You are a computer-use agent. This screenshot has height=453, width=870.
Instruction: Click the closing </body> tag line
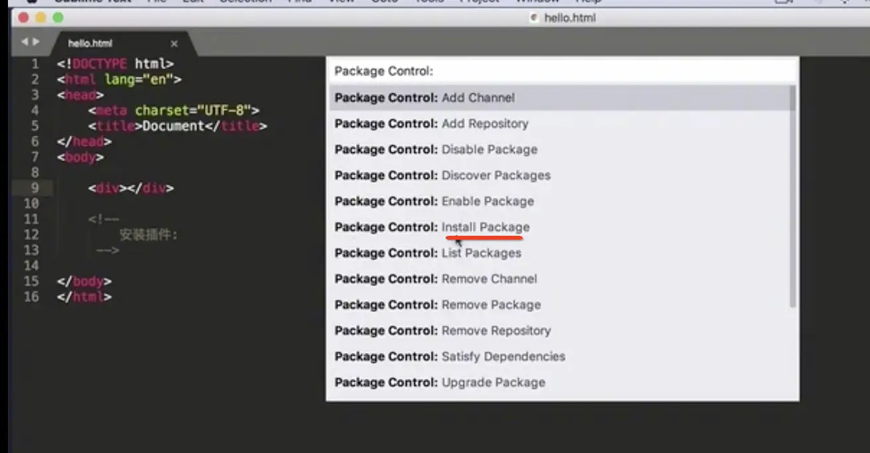tap(84, 281)
